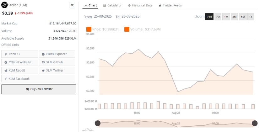Open the Block Explorer link

[57, 54]
